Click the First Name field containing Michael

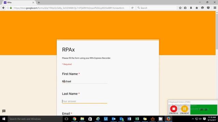84,81
